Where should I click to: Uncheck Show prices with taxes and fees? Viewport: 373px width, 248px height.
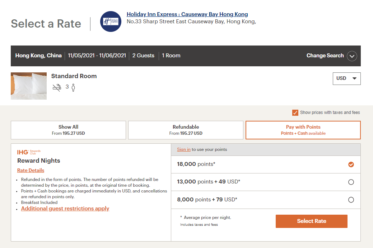295,113
